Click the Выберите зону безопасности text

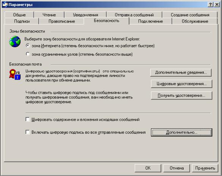pyautogui.click(x=82, y=39)
